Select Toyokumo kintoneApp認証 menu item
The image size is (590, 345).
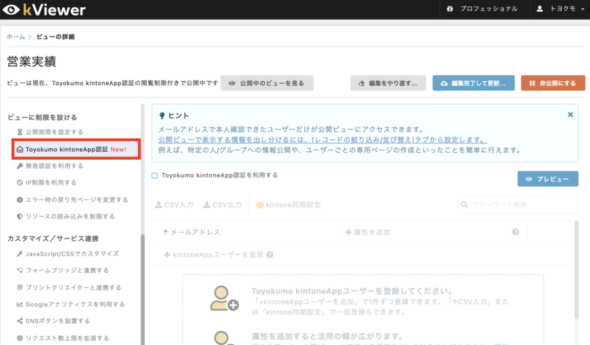click(77, 149)
